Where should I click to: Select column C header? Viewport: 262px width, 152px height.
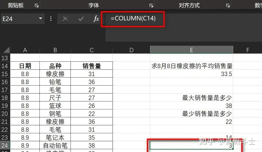[x=91, y=50]
